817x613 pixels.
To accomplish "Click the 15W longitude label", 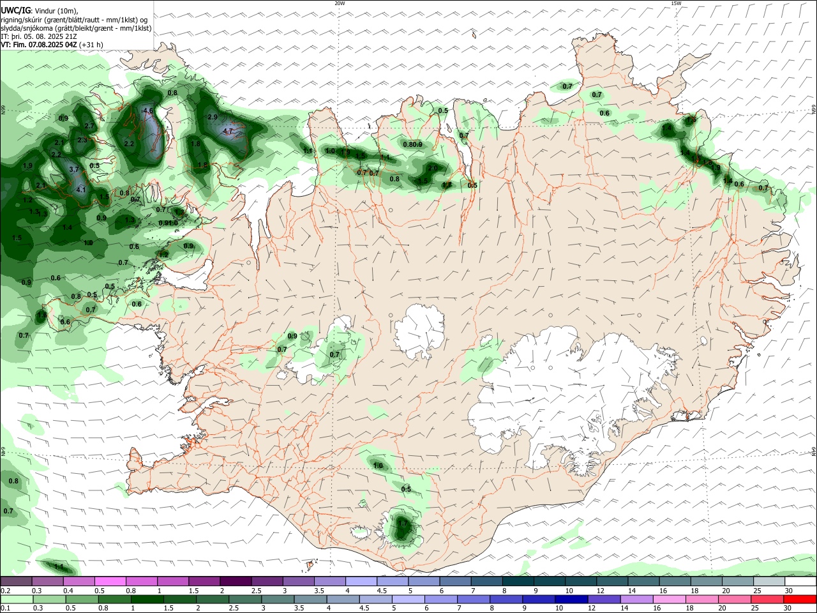I will (675, 3).
